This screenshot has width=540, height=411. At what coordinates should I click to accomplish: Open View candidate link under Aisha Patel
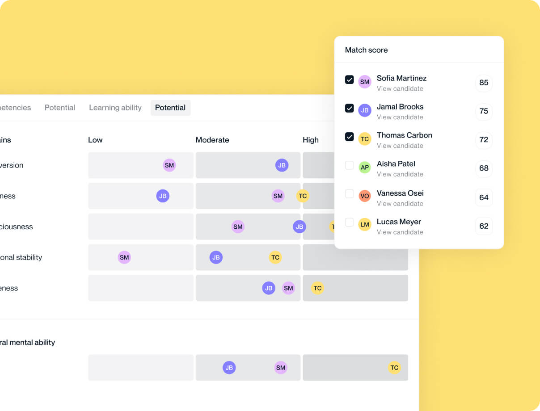pyautogui.click(x=400, y=174)
